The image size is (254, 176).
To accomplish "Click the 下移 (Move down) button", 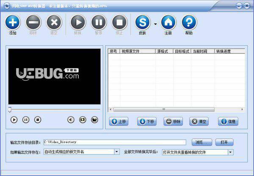I will point(147,121).
